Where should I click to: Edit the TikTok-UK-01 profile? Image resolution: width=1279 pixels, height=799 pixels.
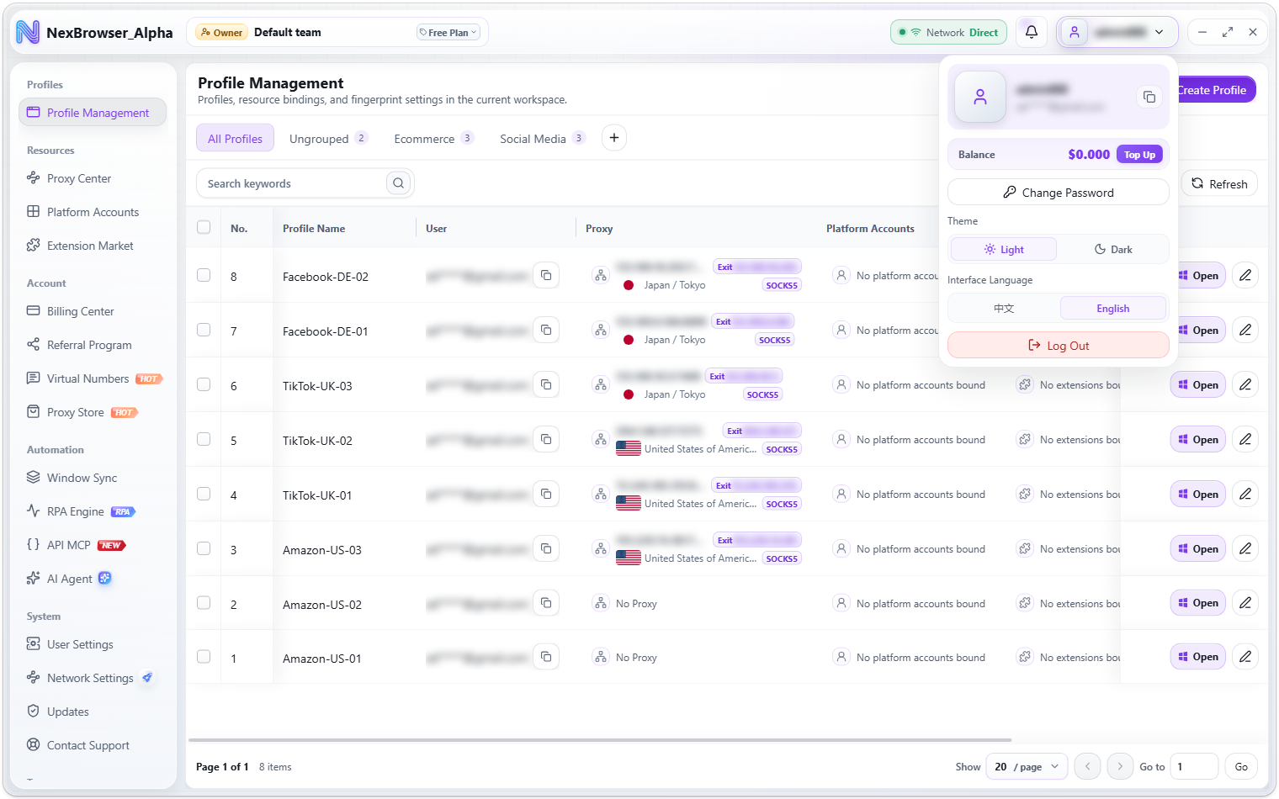pyautogui.click(x=1245, y=495)
